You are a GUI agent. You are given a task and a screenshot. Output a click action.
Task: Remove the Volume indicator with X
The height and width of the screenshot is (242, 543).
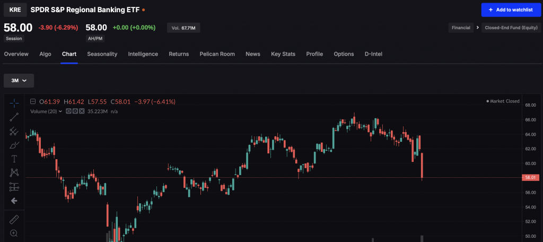(x=82, y=111)
